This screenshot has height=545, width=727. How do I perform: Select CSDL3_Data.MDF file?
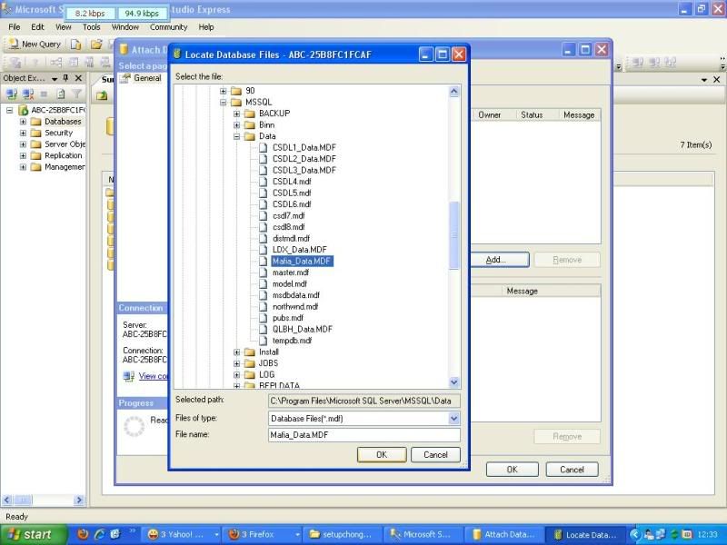pos(304,171)
